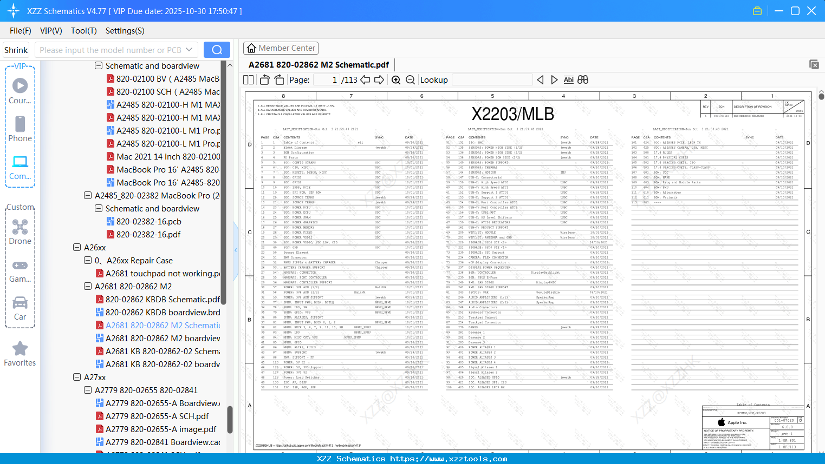Toggle two-page layout view in PDF toolbar
The width and height of the screenshot is (825, 464).
[x=249, y=79]
